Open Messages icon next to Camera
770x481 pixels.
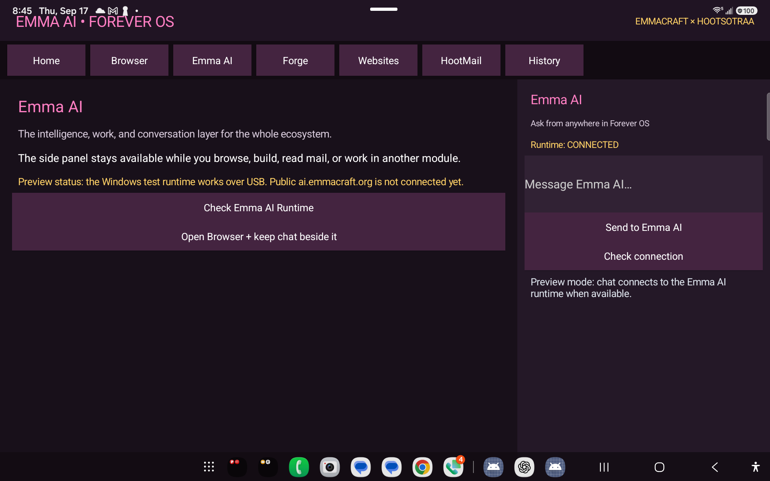coord(361,467)
